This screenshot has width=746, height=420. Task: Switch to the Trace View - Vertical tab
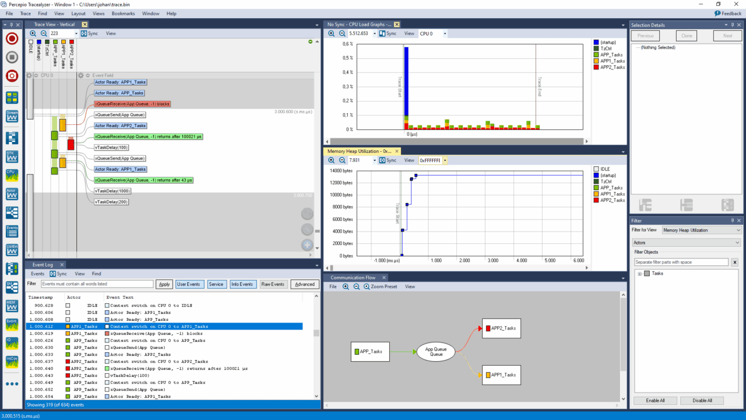tap(55, 24)
